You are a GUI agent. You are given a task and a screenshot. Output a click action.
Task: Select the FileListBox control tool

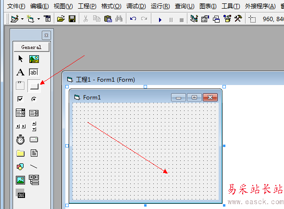coord(34,153)
